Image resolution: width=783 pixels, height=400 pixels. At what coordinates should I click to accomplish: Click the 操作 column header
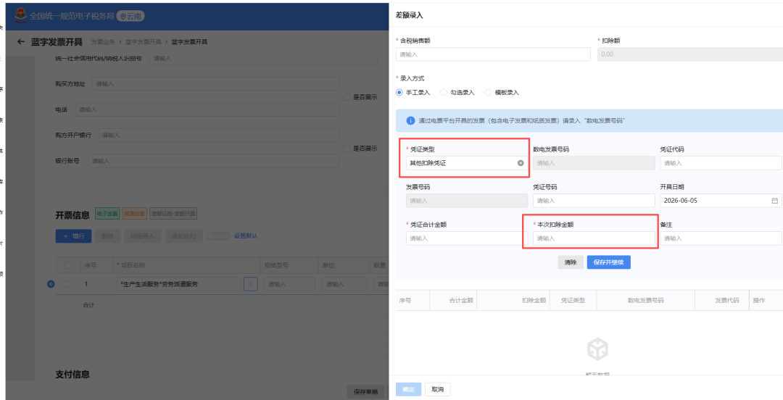point(758,301)
